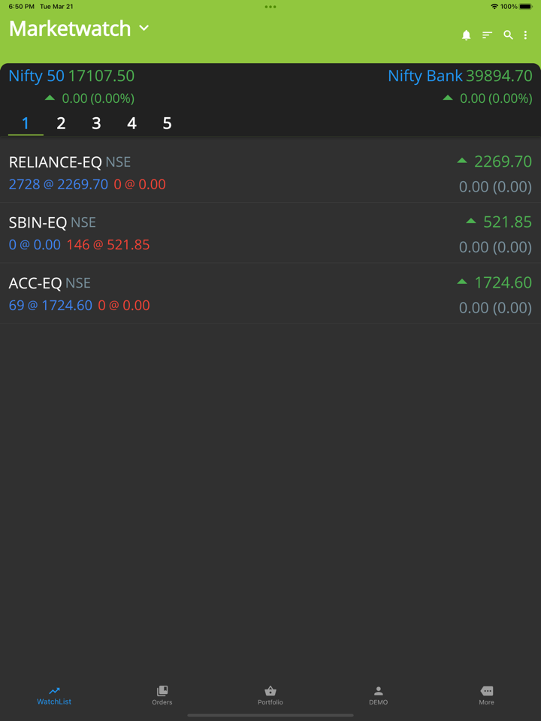Image resolution: width=541 pixels, height=721 pixels.
Task: Switch to watchlist 2
Action: (x=61, y=123)
